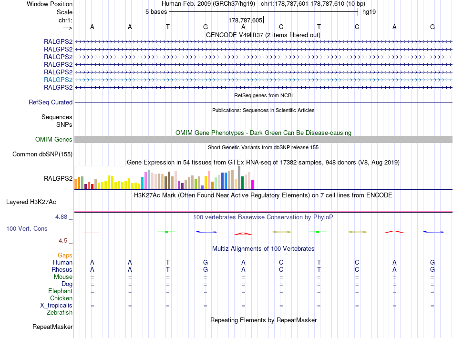Open the GENCODE V49lift37 track title

pos(263,35)
